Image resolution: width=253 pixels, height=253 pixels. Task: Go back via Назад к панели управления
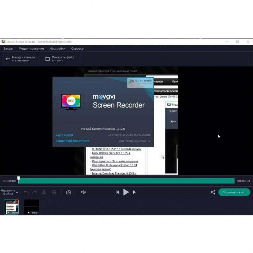[x=20, y=59]
